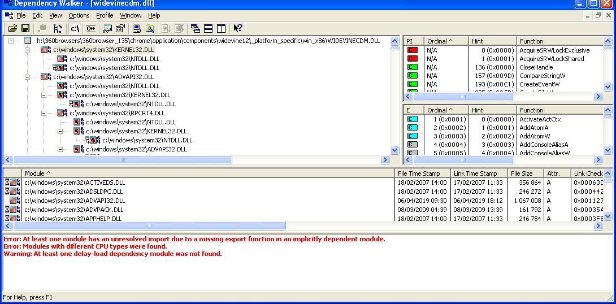Select c:\windows\system32\APPHELP.DLL in module list

pos(73,218)
